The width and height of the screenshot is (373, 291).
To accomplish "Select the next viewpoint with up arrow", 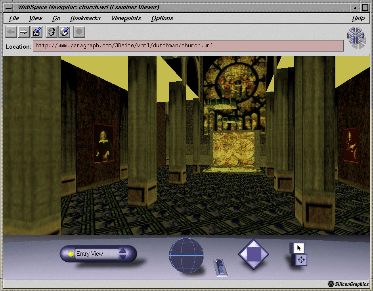I will pos(123,250).
